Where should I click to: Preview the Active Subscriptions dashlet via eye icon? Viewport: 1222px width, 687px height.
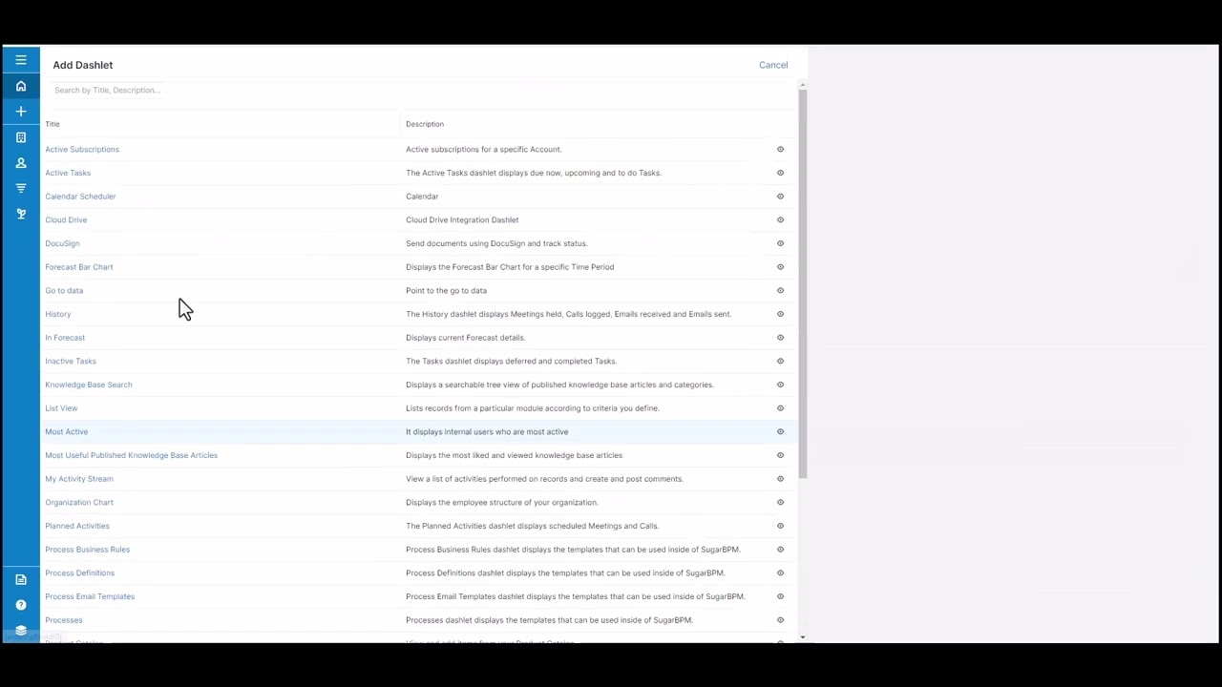pyautogui.click(x=780, y=149)
